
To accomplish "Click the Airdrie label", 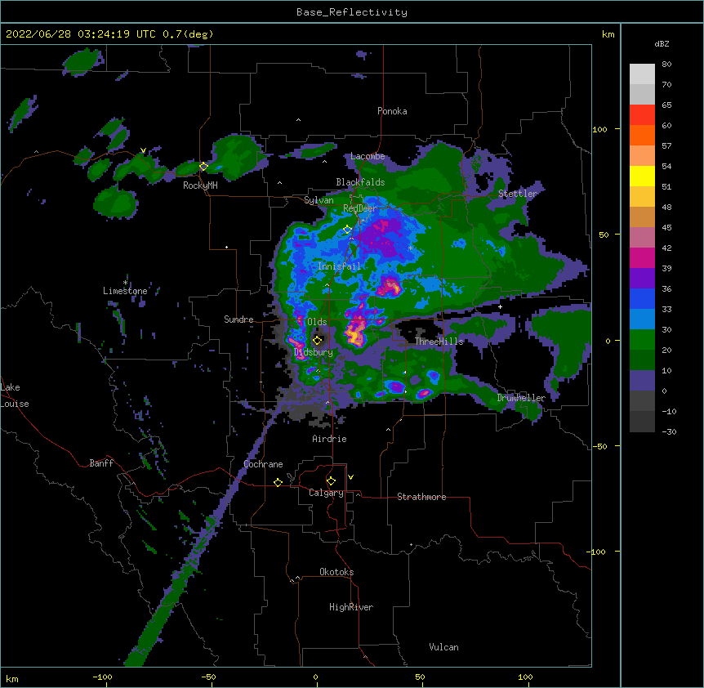I will (329, 439).
